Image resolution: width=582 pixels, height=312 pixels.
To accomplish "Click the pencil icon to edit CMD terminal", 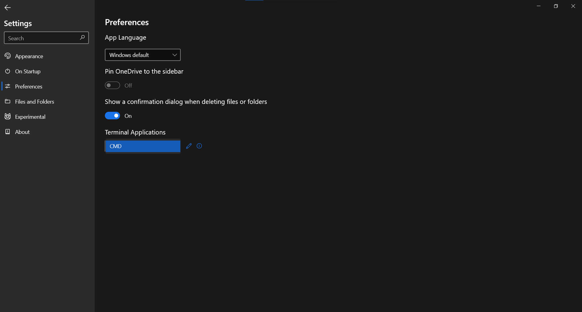I will (189, 146).
